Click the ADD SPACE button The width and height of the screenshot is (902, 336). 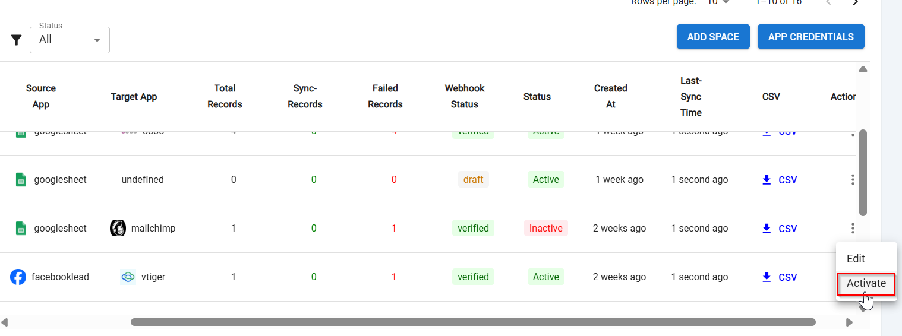[713, 37]
